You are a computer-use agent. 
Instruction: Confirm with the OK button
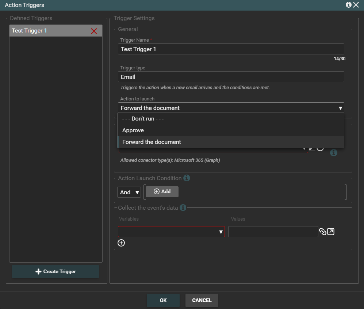[x=163, y=300]
